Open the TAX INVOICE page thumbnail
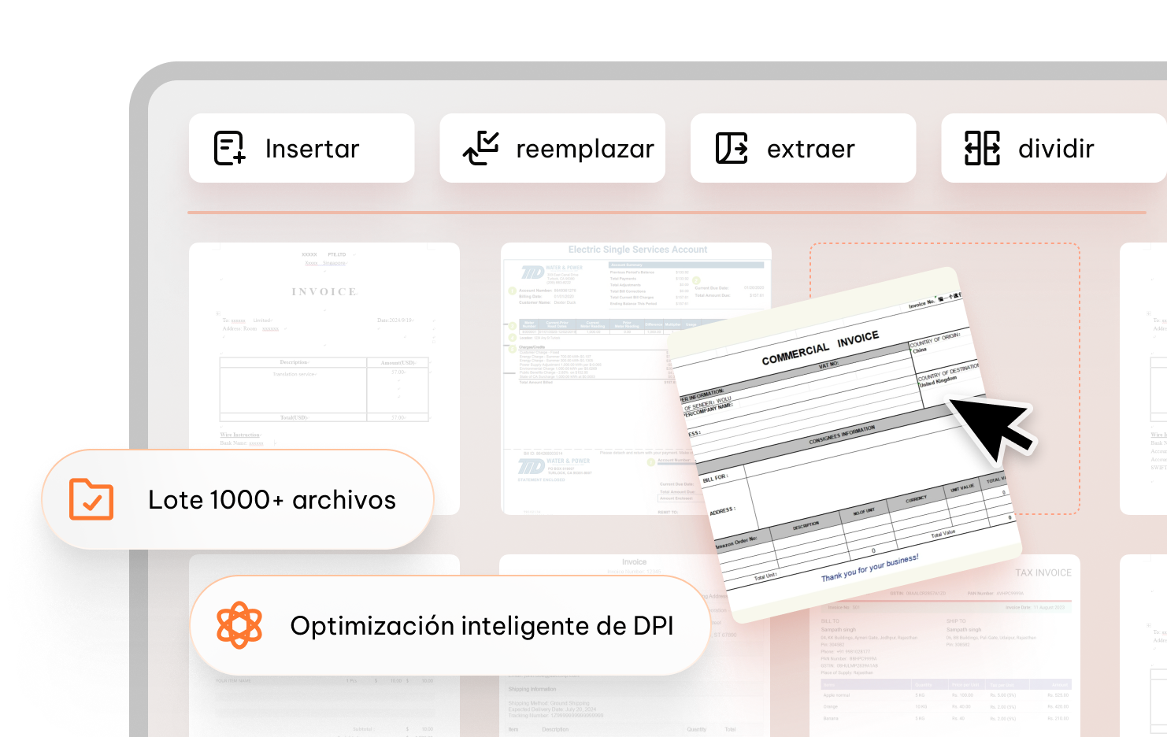The width and height of the screenshot is (1167, 737). pos(945,646)
